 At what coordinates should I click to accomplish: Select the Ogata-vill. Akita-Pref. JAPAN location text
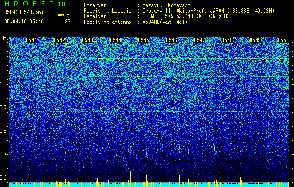click(x=208, y=11)
